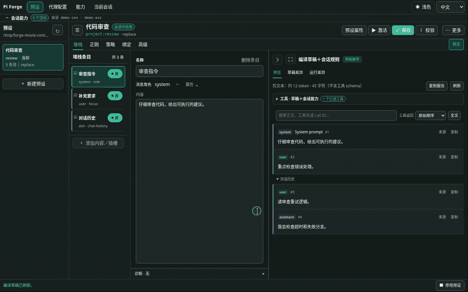Select the 代码审查 preset card

point(33,57)
